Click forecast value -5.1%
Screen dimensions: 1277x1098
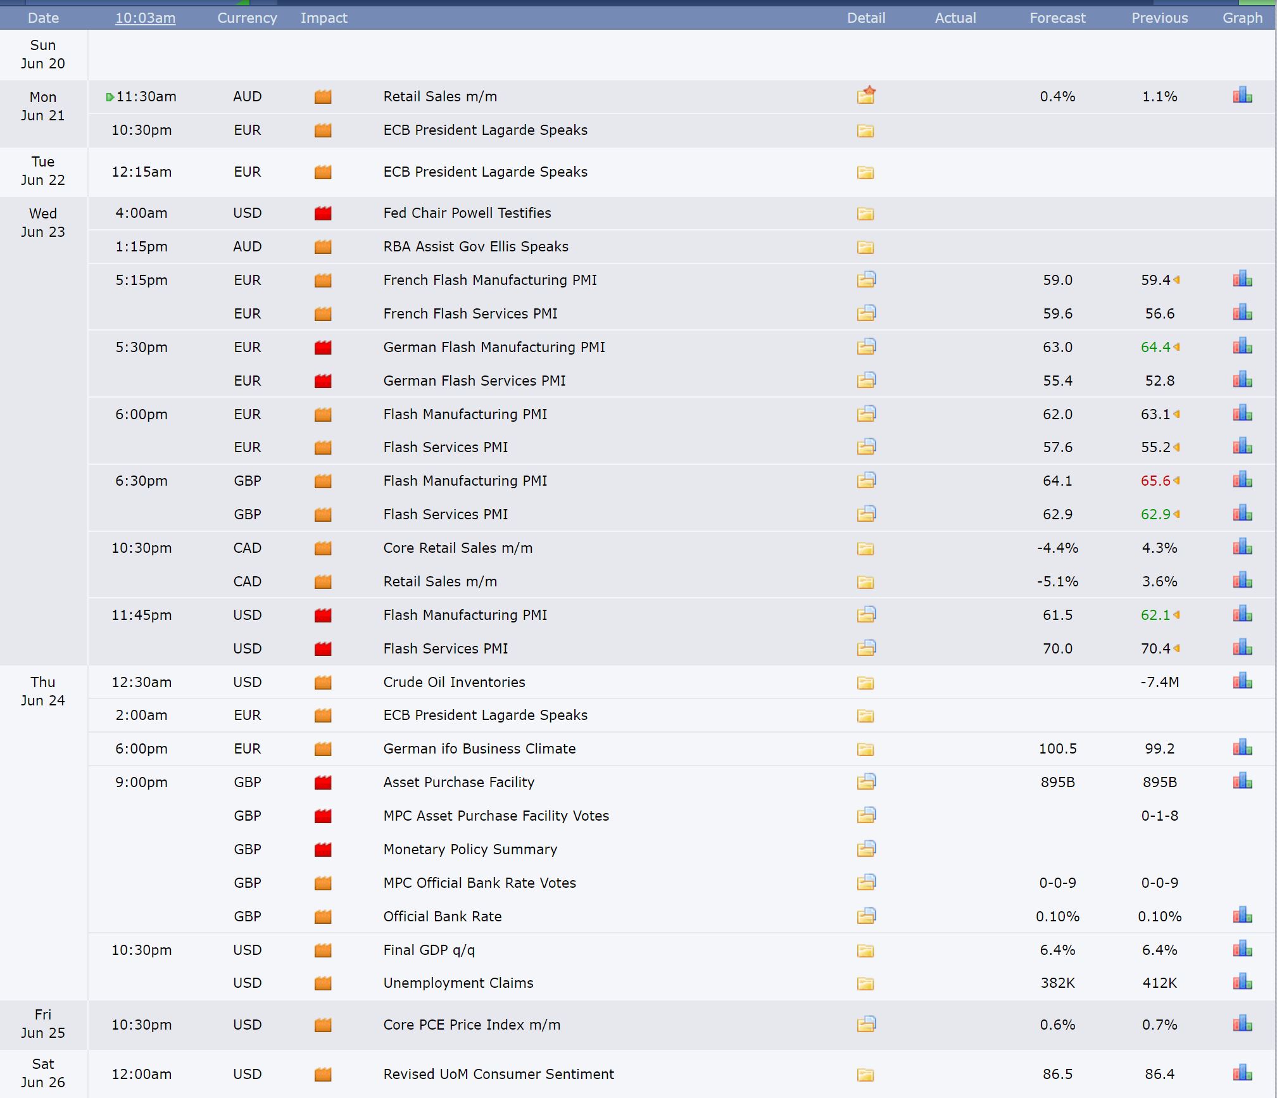tap(1057, 581)
